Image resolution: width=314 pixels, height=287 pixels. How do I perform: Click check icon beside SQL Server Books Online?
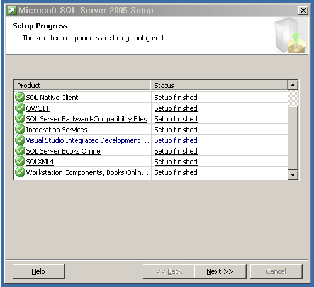20,151
